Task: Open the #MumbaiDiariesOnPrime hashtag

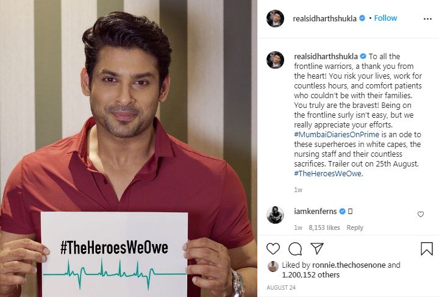Action: point(337,134)
